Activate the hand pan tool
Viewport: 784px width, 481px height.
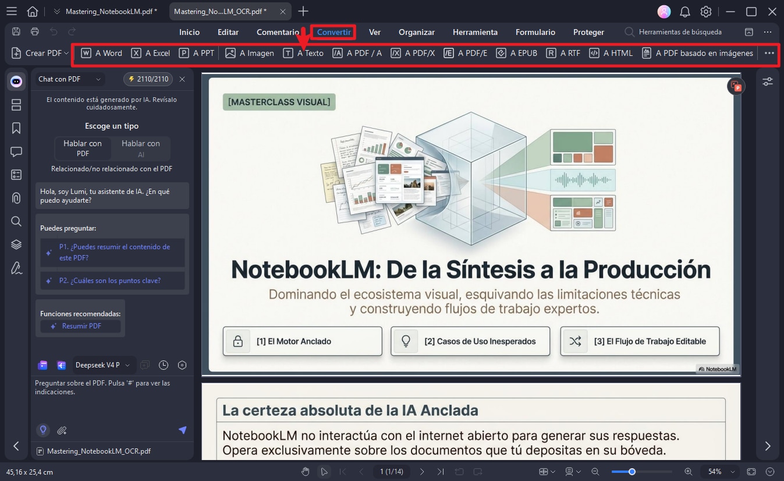306,472
